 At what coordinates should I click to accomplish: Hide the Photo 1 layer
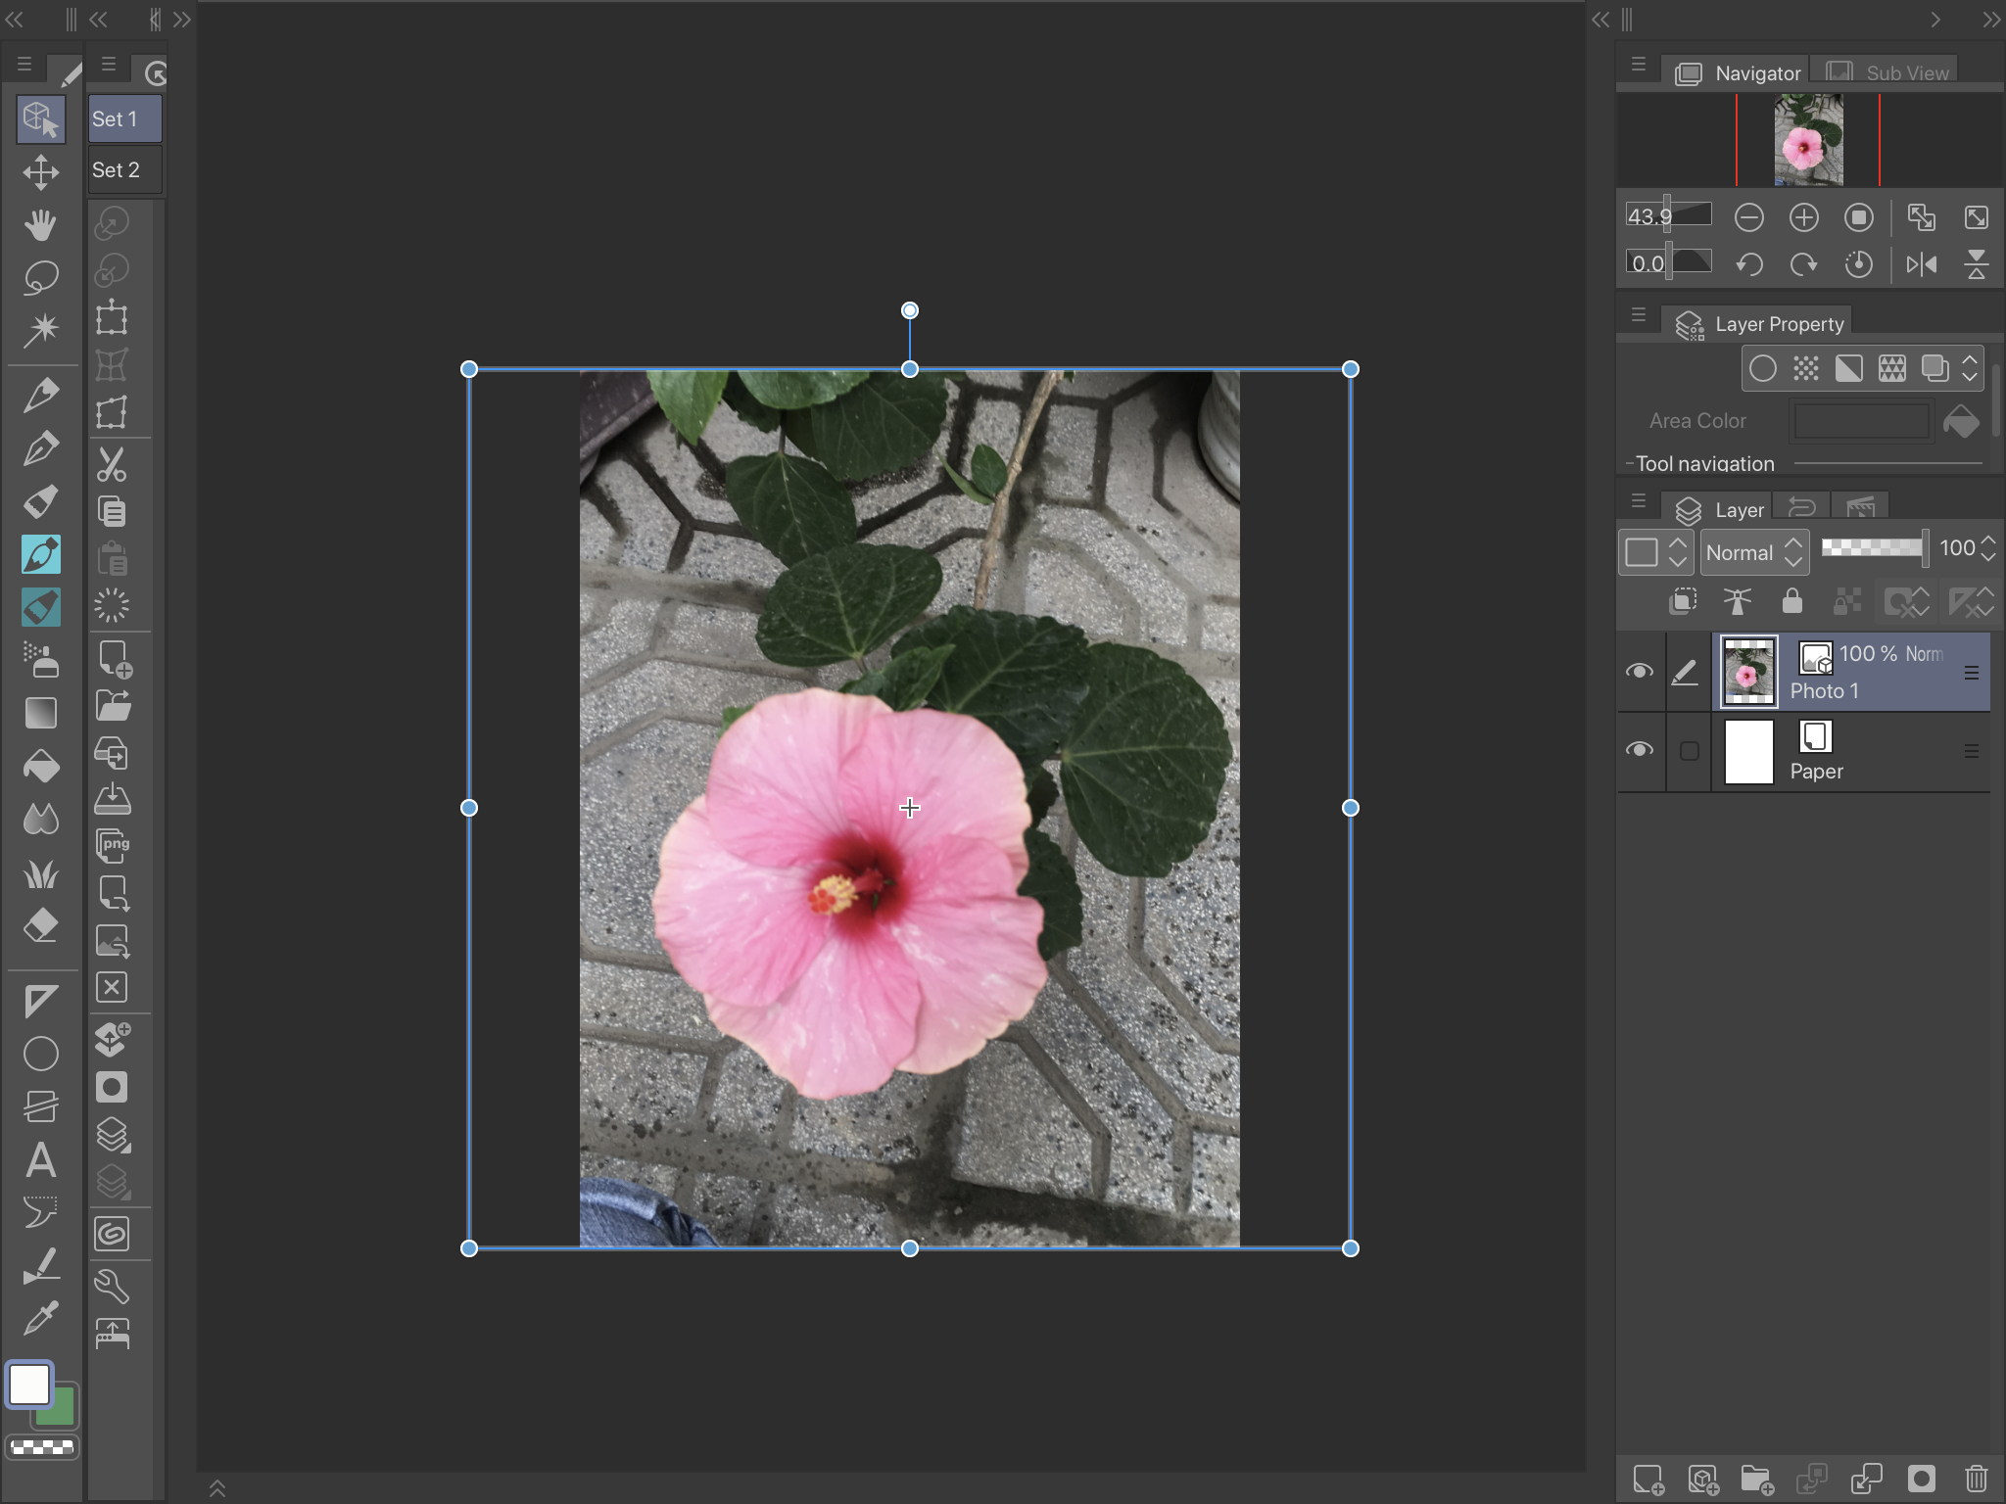[1639, 672]
